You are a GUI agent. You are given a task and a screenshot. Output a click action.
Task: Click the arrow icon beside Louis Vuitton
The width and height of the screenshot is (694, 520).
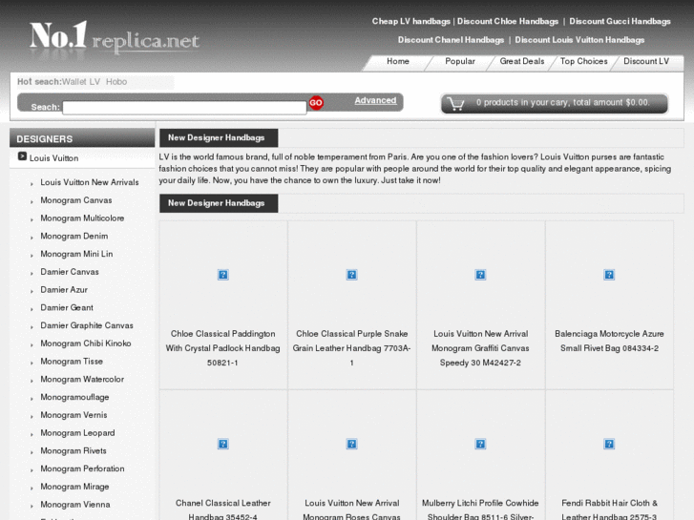tap(22, 156)
